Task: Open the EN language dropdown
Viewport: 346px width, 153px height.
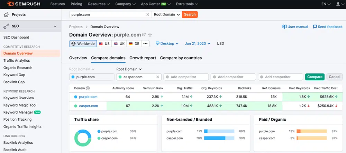Action: (x=326, y=4)
